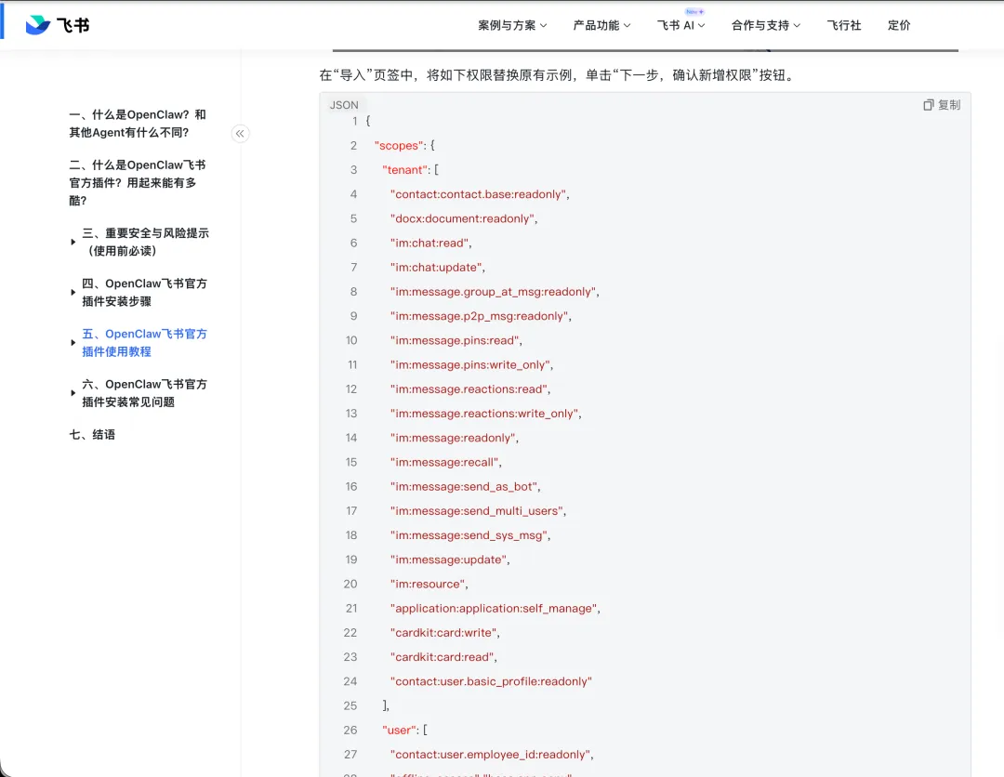The width and height of the screenshot is (1004, 777).
Task: Click "contact:user.employee_id:readonly" line
Action: point(492,754)
